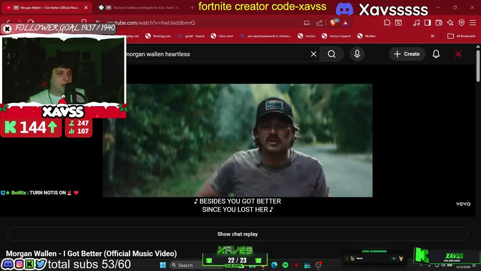The height and width of the screenshot is (271, 481).
Task: Close the Morgan Wallen tab
Action: 86,8
